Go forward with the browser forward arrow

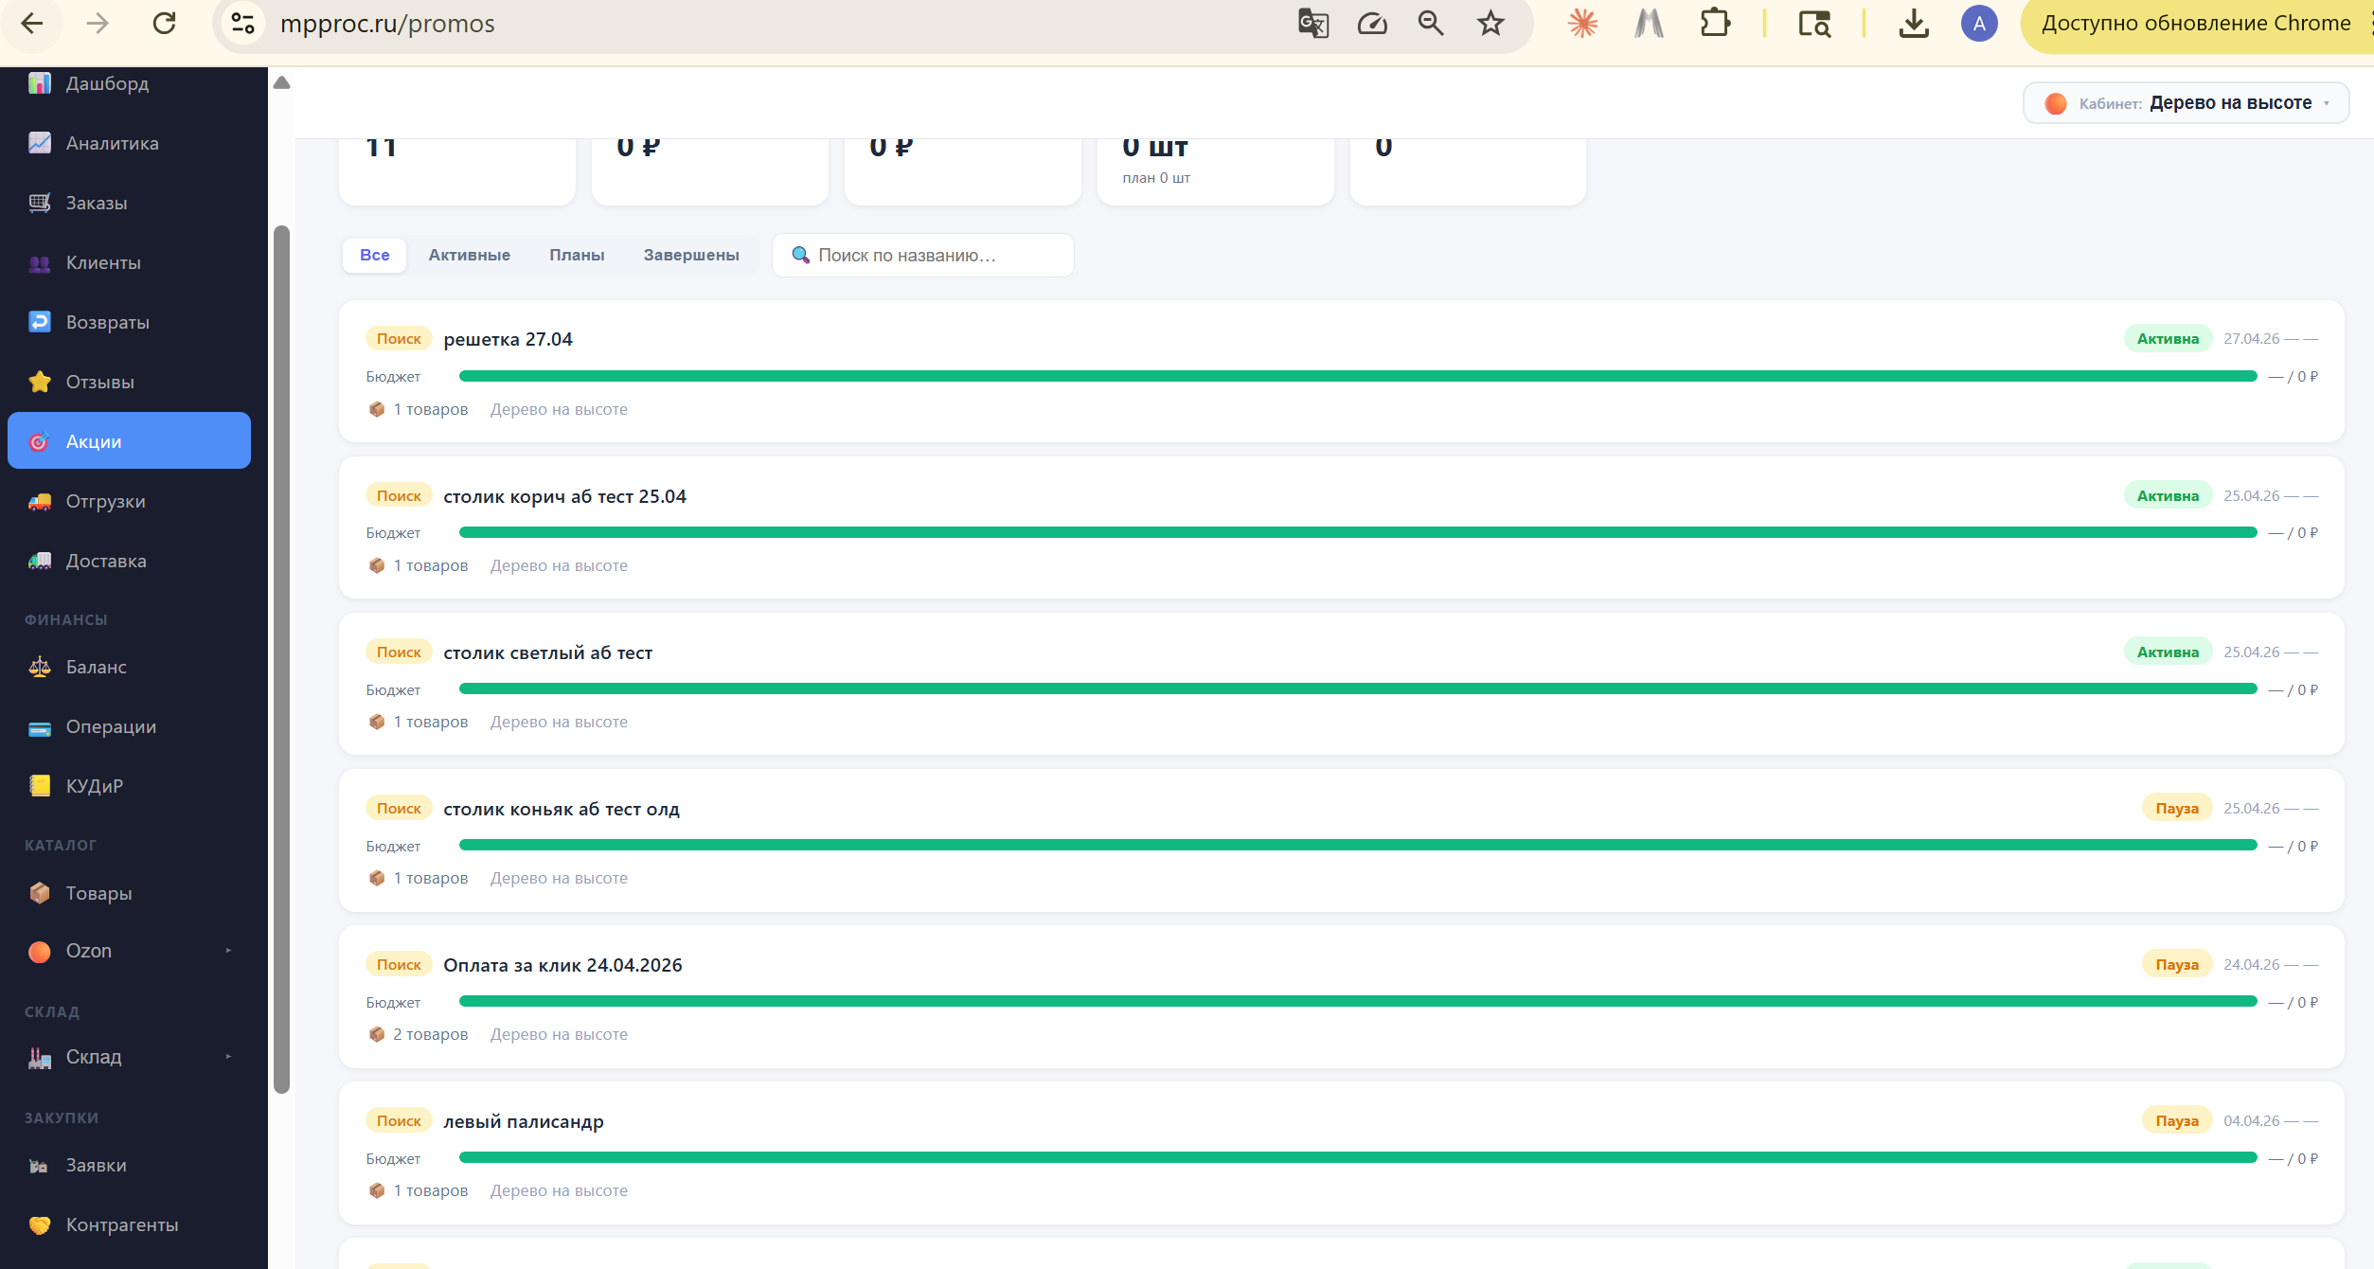(x=98, y=24)
